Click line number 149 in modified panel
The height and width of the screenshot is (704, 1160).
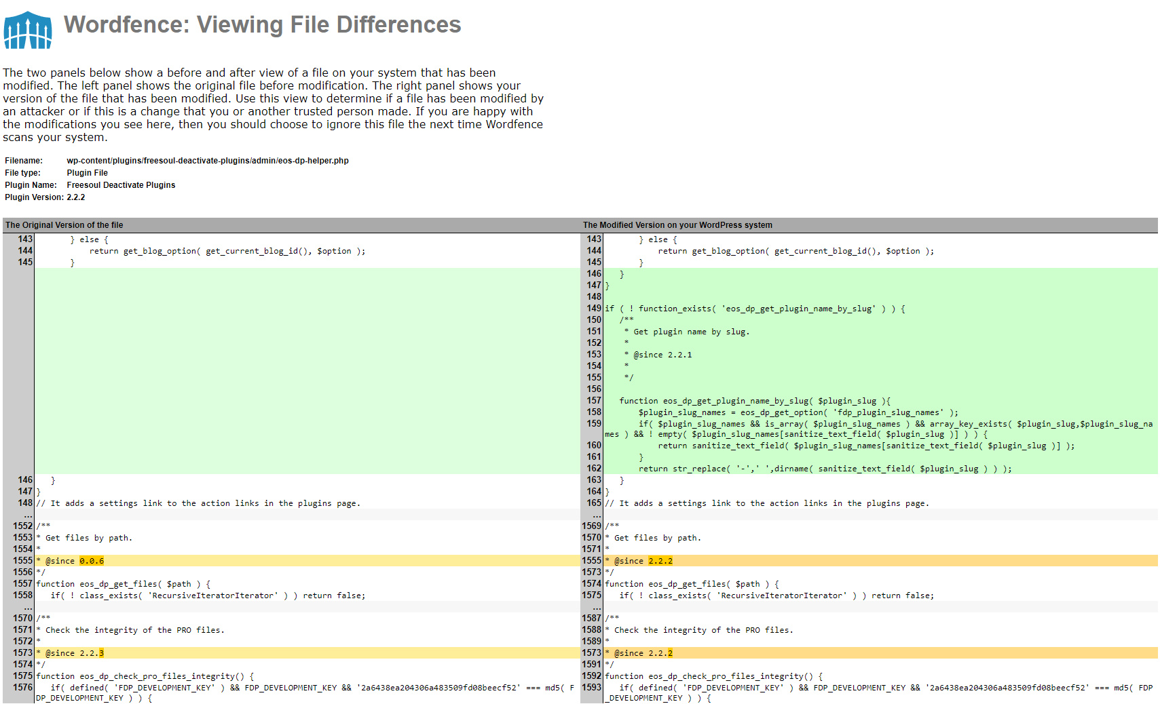594,308
